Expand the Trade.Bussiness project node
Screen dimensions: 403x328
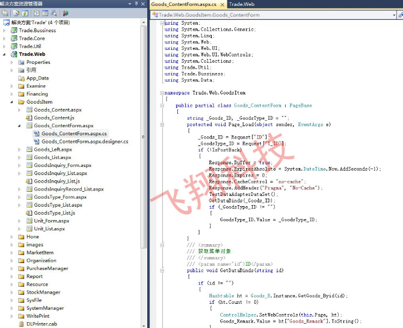(x=4, y=31)
